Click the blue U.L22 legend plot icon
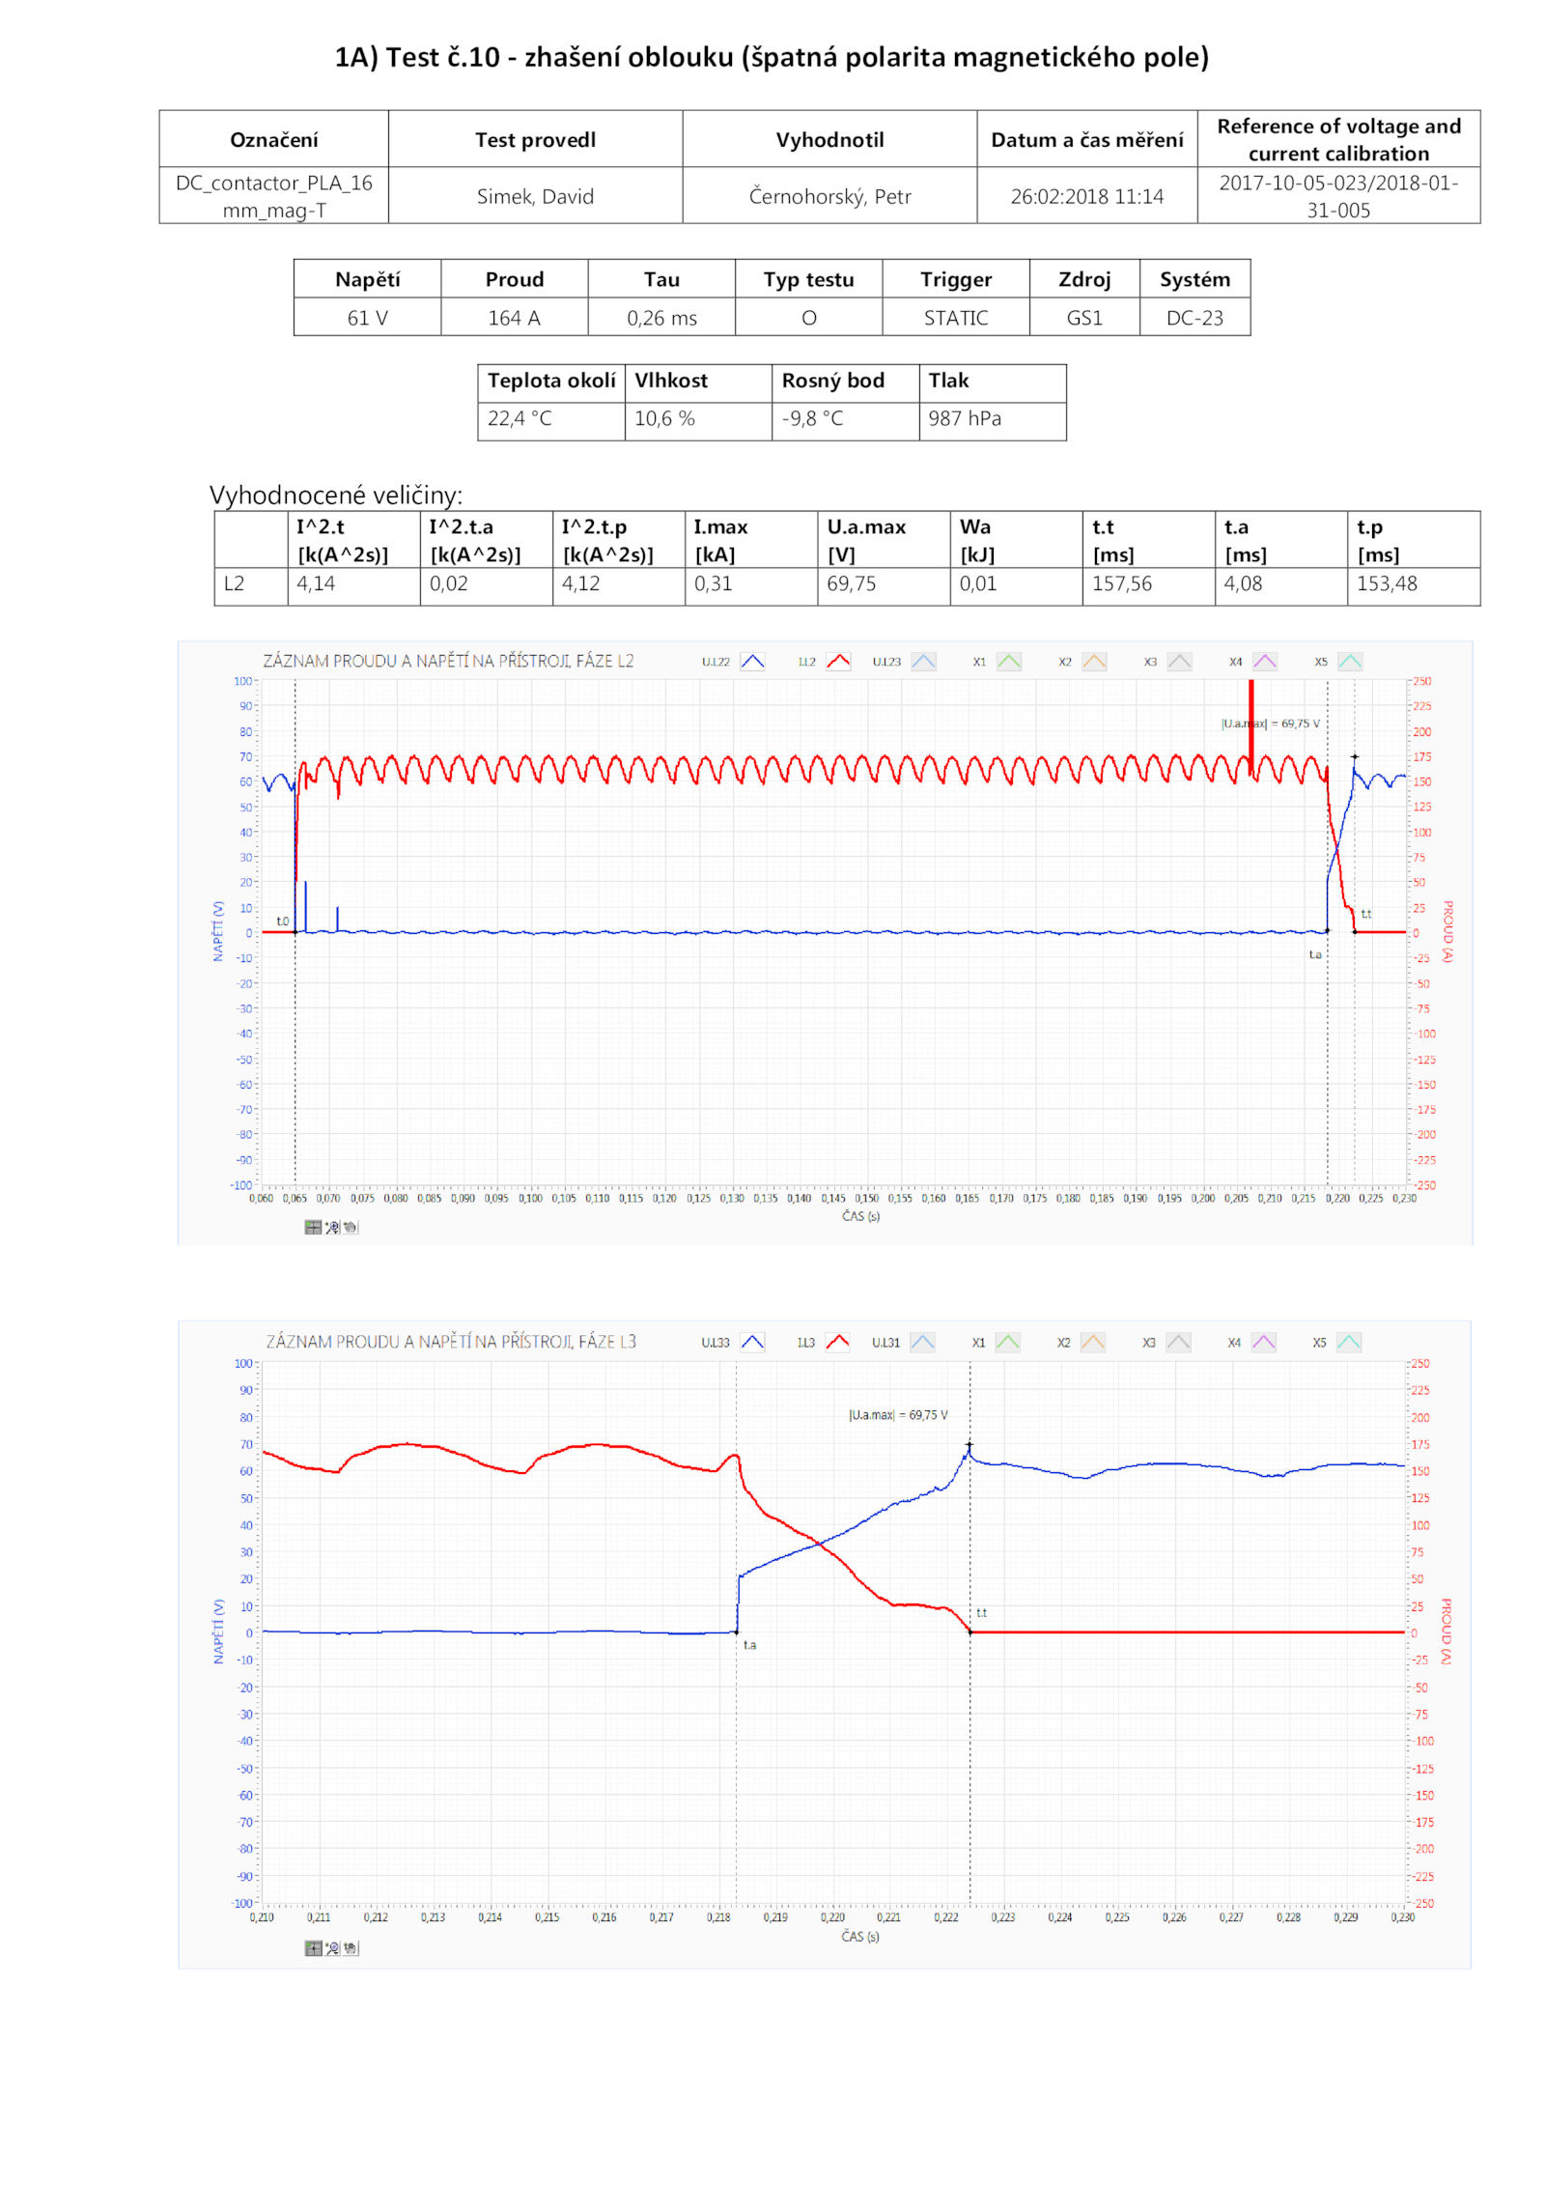 pos(752,662)
